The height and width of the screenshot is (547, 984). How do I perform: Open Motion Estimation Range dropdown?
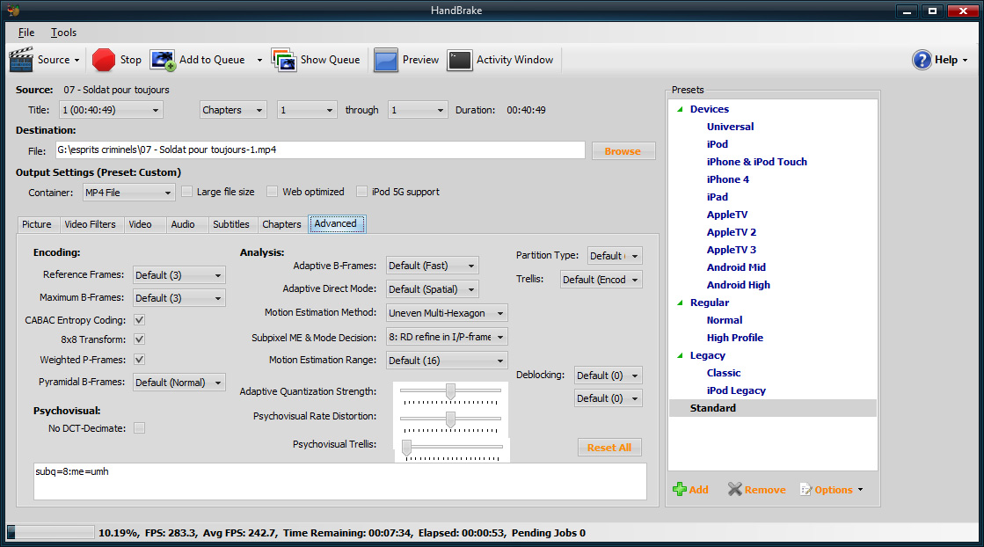[x=447, y=361]
